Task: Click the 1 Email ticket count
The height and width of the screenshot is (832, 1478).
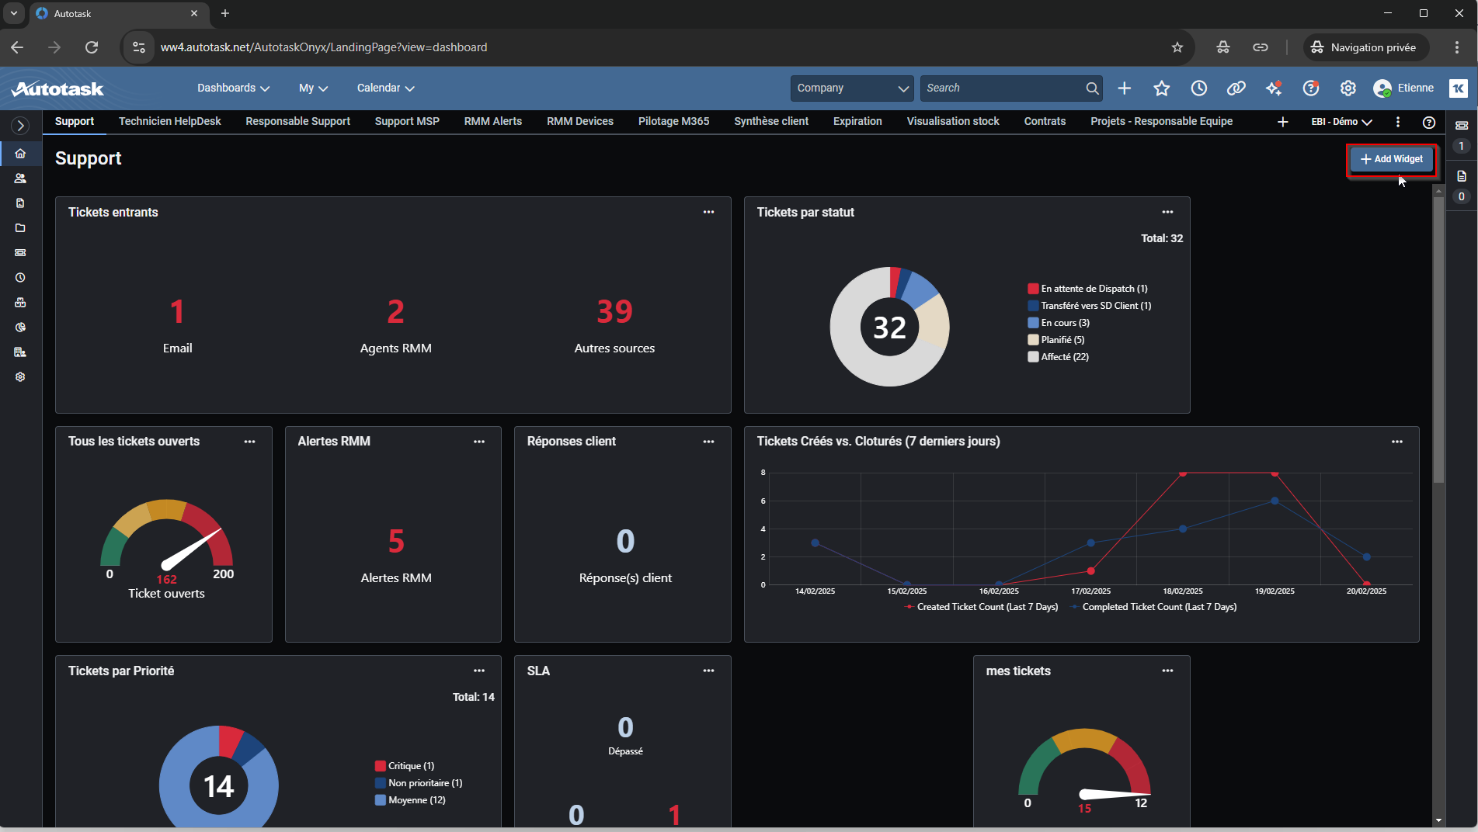Action: pos(177,311)
